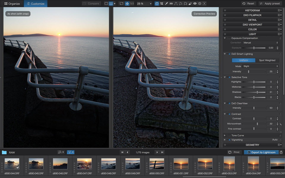Open the COLOR palette header
The width and height of the screenshot is (285, 178).
(252, 29)
